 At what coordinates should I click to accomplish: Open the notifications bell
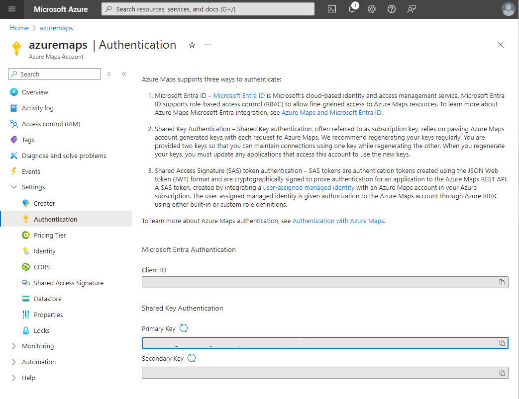[352, 9]
